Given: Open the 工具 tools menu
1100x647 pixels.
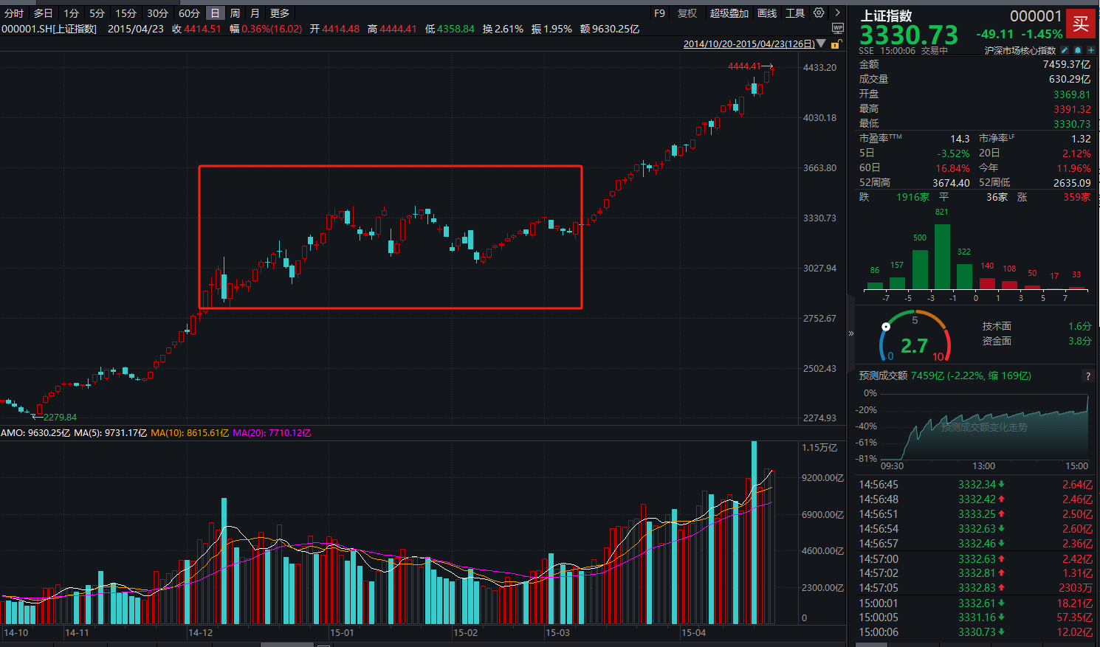Looking at the screenshot, I should coord(795,13).
